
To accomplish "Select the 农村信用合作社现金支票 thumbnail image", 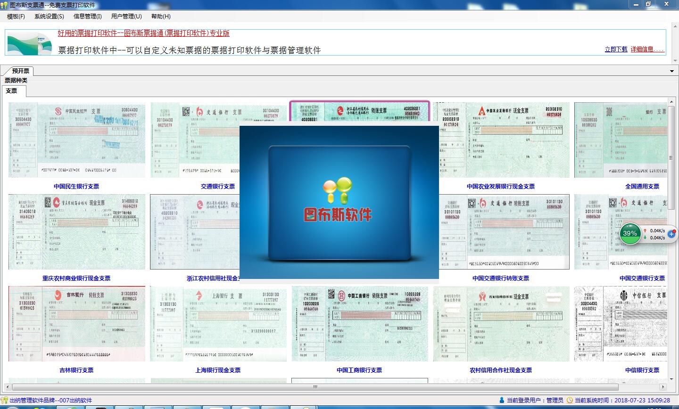I will pos(501,324).
